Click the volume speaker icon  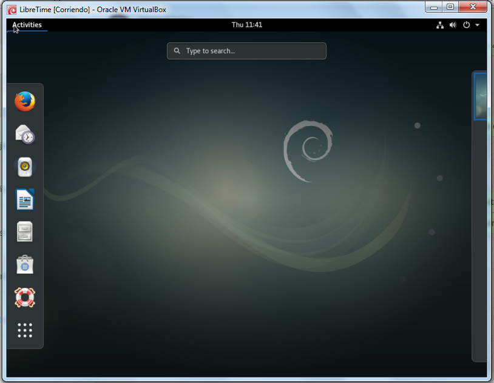point(453,25)
